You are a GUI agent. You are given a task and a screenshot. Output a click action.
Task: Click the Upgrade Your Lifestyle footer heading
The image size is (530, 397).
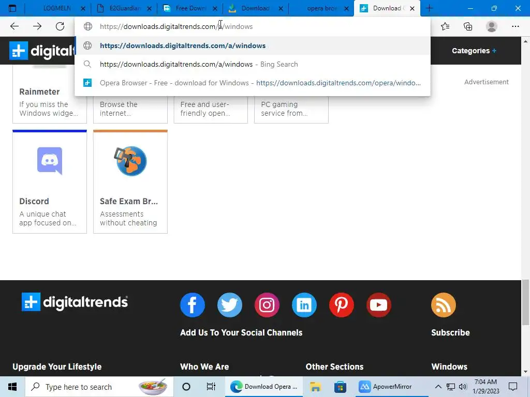point(57,367)
